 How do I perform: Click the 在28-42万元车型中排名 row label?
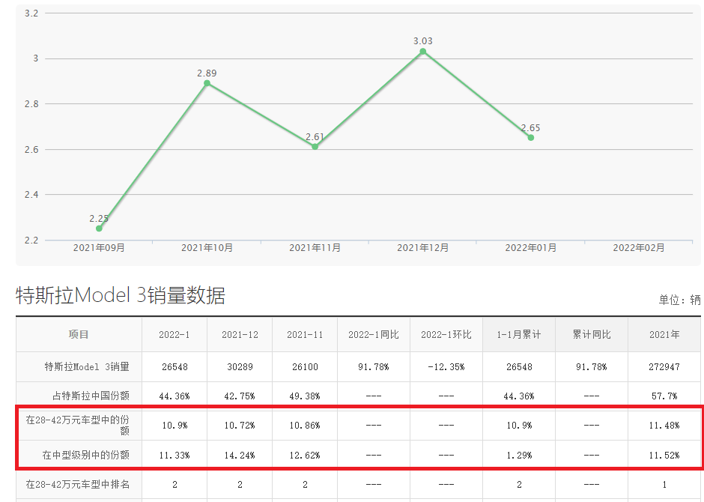click(x=78, y=485)
